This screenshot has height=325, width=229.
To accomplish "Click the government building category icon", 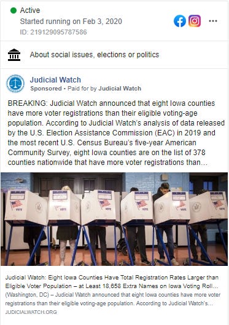I will tap(14, 55).
